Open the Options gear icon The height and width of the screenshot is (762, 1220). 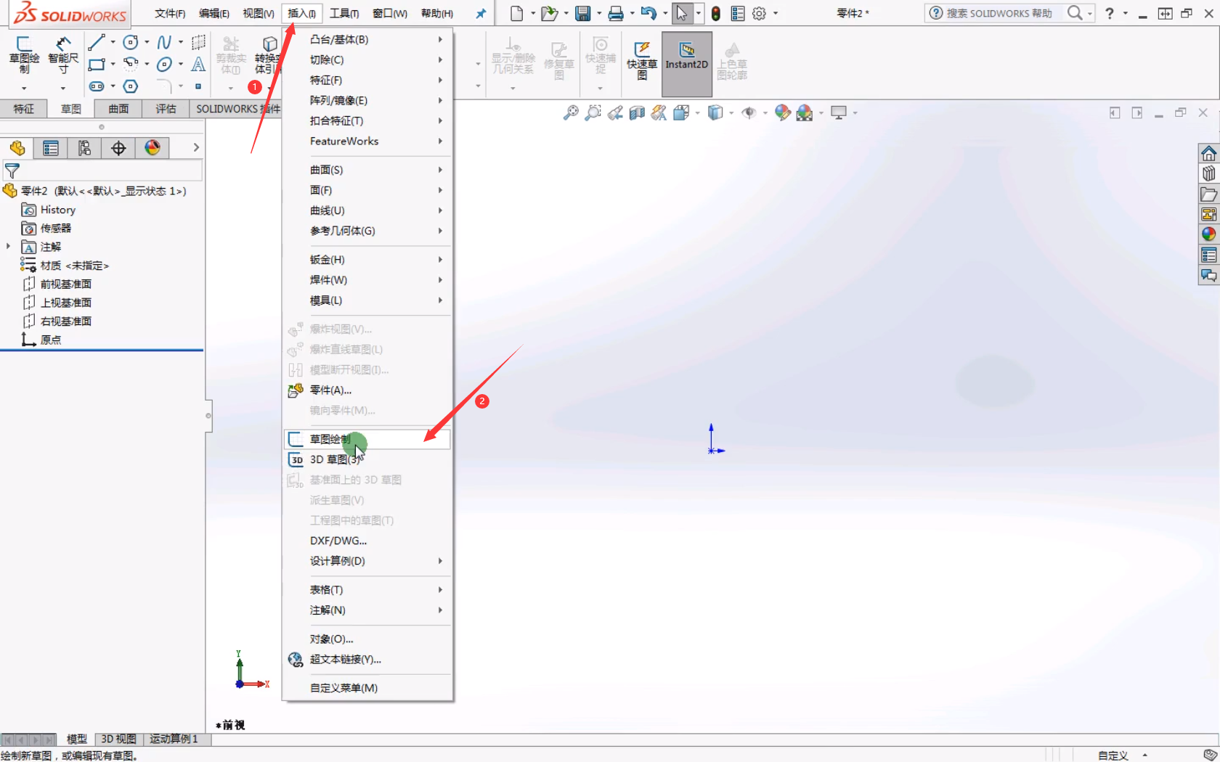click(x=759, y=13)
